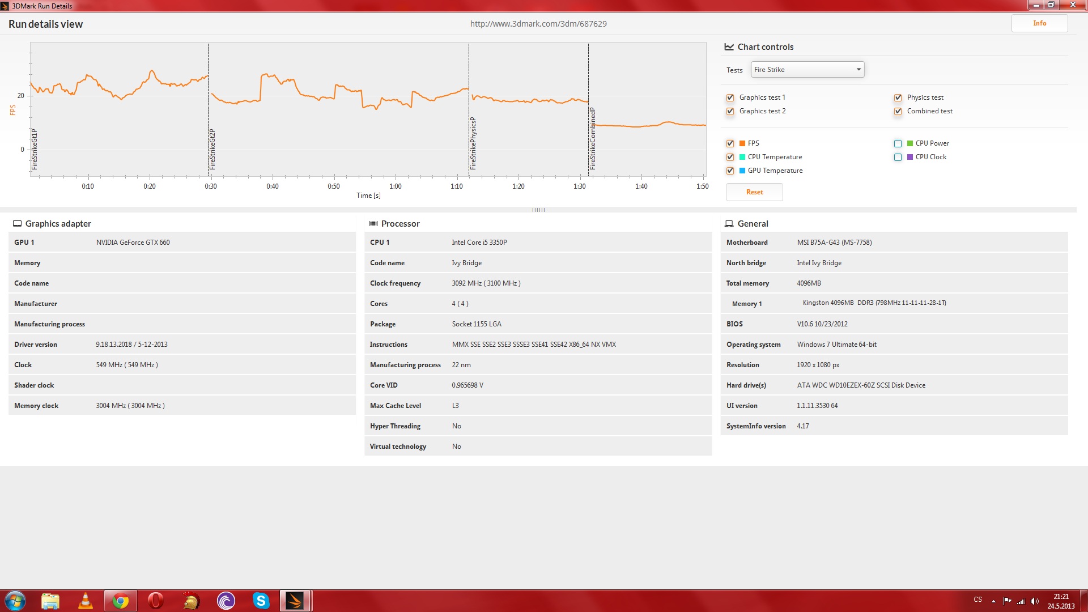Click green CPU Power color swatch
The image size is (1088, 612).
point(910,143)
